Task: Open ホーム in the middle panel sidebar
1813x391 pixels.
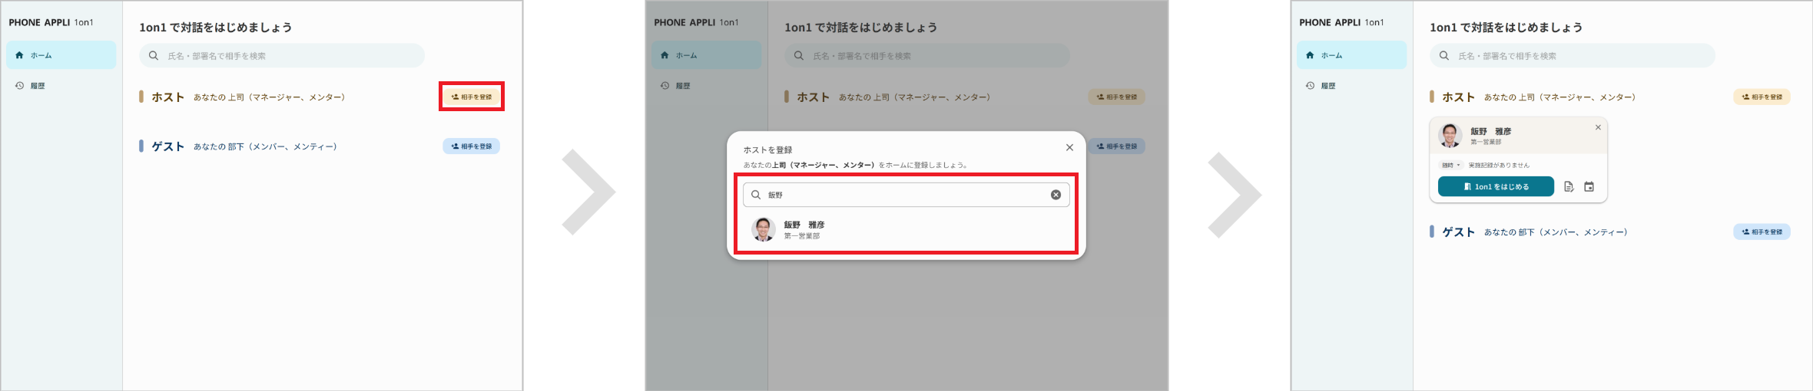Action: 707,55
